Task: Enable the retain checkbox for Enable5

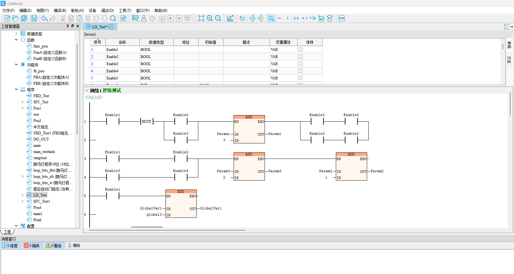Action: point(301,78)
